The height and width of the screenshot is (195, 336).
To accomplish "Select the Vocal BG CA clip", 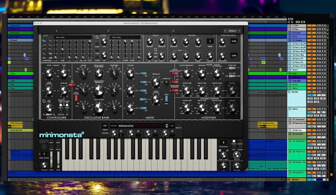I will point(20,131).
